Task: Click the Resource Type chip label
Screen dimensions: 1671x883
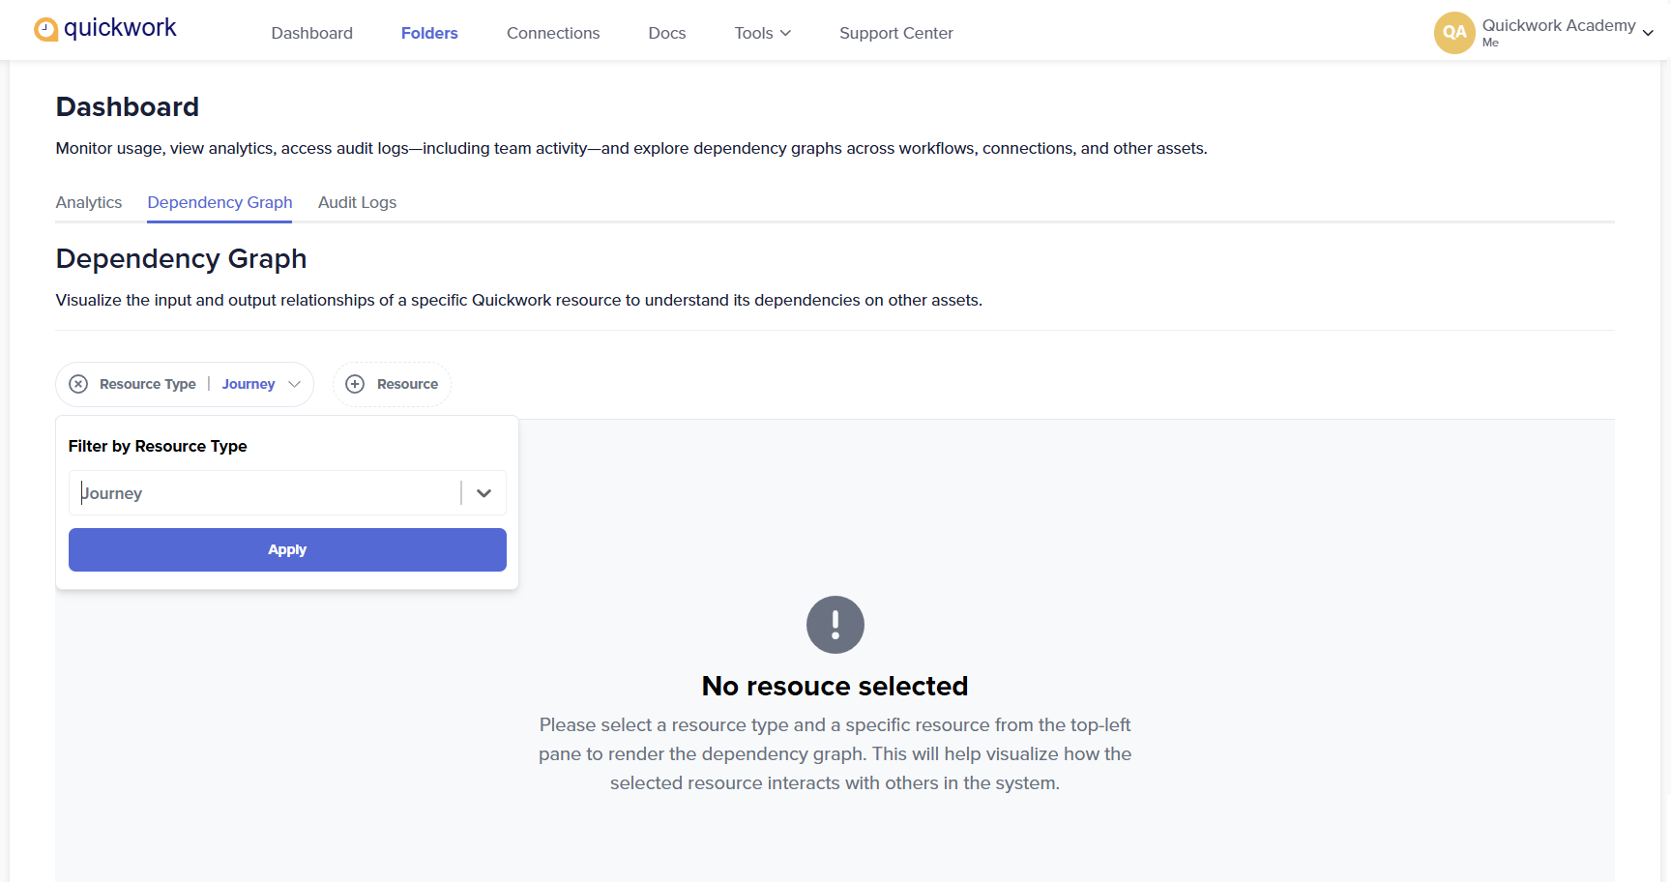Action: (148, 384)
